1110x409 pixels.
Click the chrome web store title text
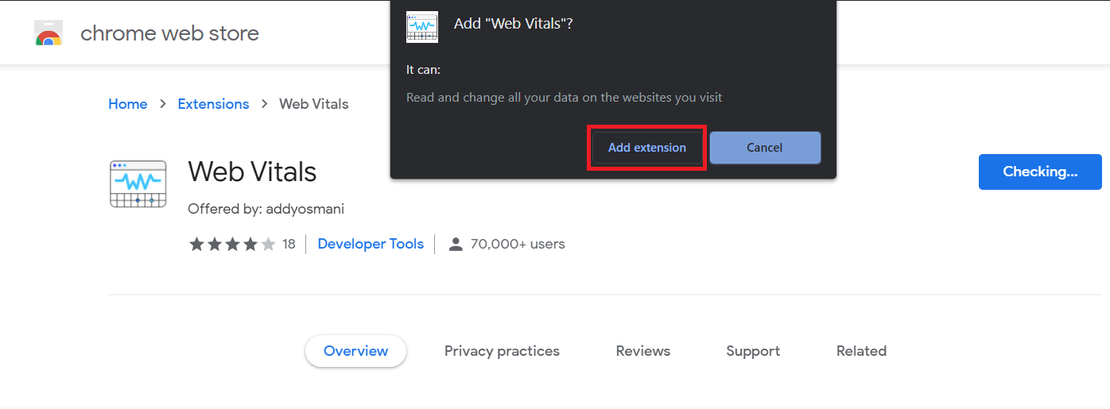click(x=170, y=33)
